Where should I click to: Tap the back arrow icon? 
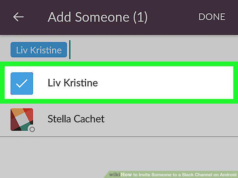pyautogui.click(x=18, y=17)
